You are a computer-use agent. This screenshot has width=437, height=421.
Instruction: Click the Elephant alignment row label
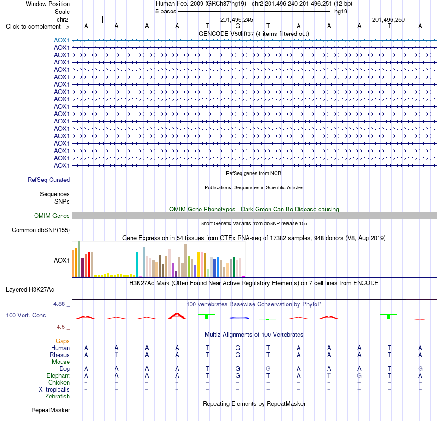58,375
